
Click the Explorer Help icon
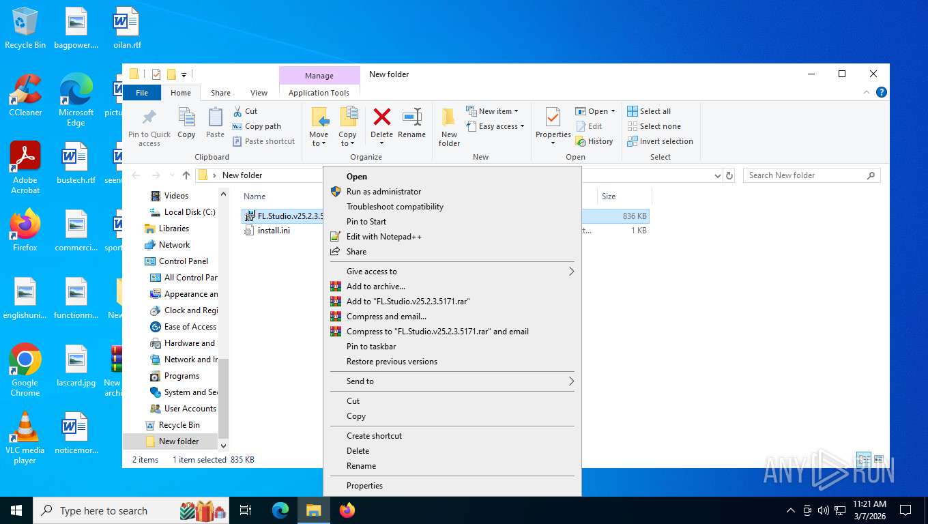(x=882, y=92)
